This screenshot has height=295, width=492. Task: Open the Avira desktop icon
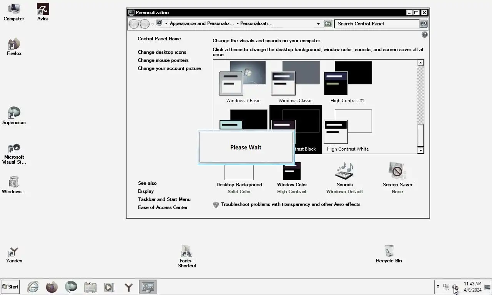[43, 12]
